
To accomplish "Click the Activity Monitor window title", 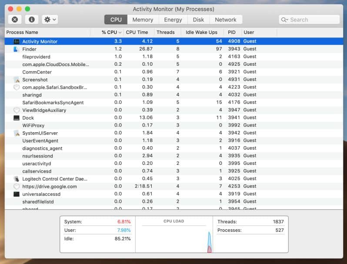I will [173, 9].
